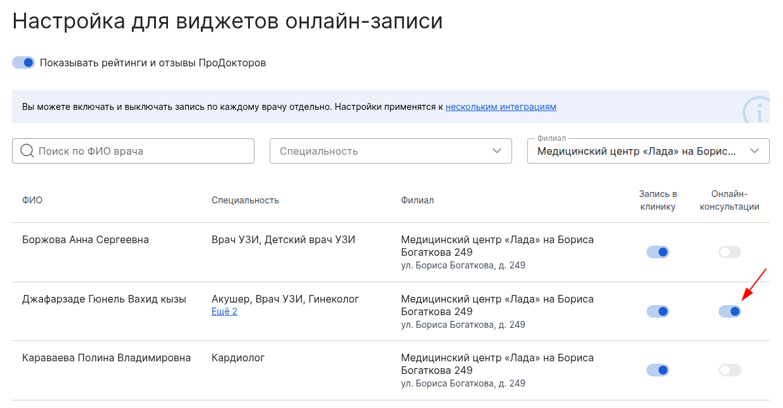Viewport: 783px width, 408px height.
Task: Click the Филиал column header
Action: (417, 200)
